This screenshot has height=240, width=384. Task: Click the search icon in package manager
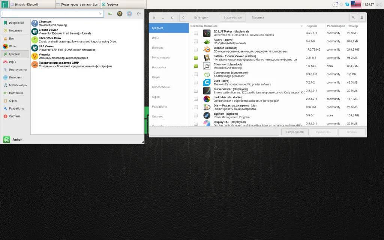coord(353,17)
